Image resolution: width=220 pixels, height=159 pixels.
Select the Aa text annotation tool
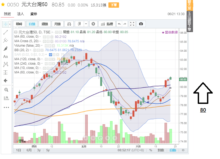(6, 56)
